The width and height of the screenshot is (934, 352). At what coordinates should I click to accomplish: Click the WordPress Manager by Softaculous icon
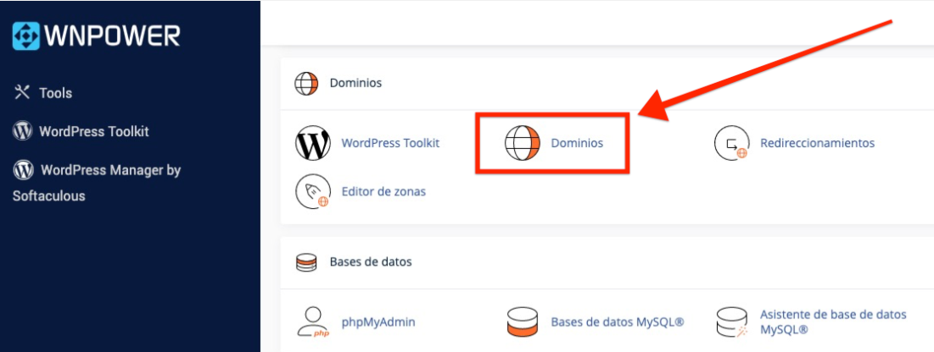(23, 171)
